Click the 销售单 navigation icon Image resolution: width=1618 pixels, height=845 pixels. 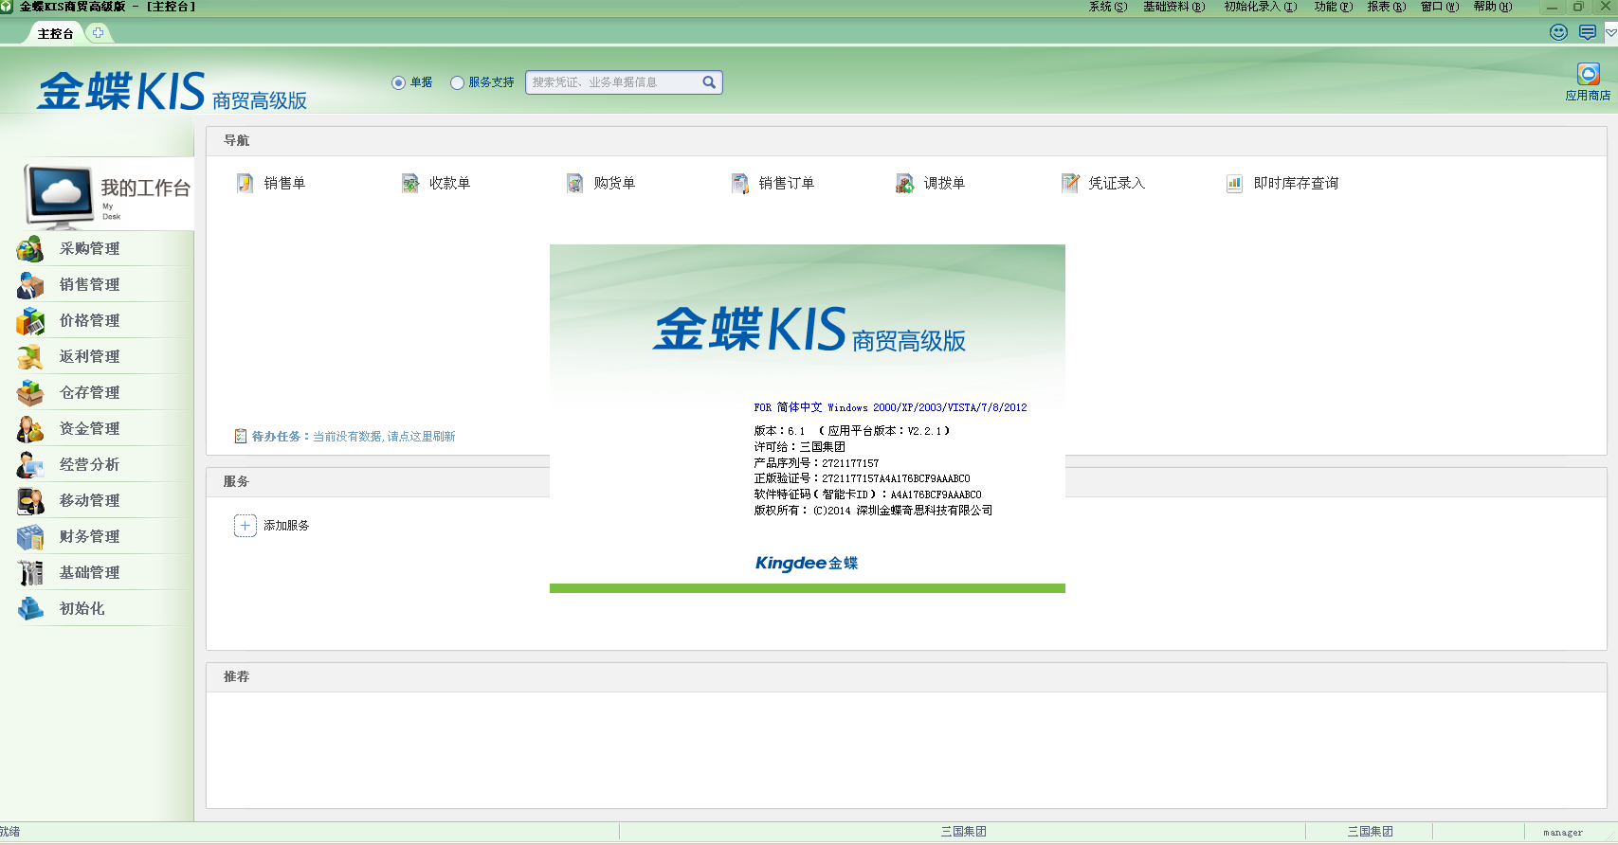pos(245,183)
